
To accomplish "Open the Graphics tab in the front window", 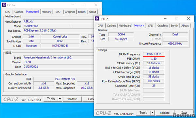I will (162, 26).
